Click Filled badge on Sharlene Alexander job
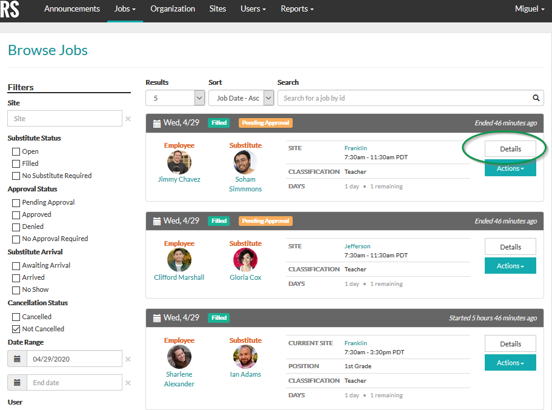This screenshot has height=410, width=552. tap(219, 318)
